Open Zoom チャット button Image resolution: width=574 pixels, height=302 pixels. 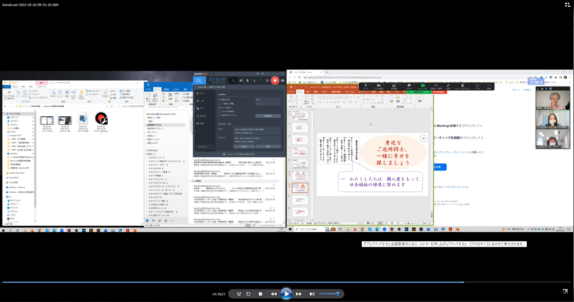[x=409, y=87]
